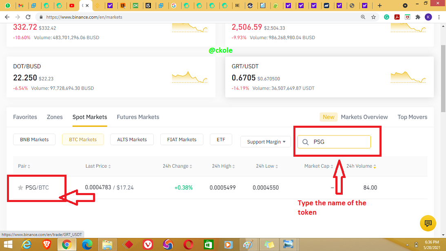
Task: View site info via padlock icon
Action: click(x=41, y=17)
